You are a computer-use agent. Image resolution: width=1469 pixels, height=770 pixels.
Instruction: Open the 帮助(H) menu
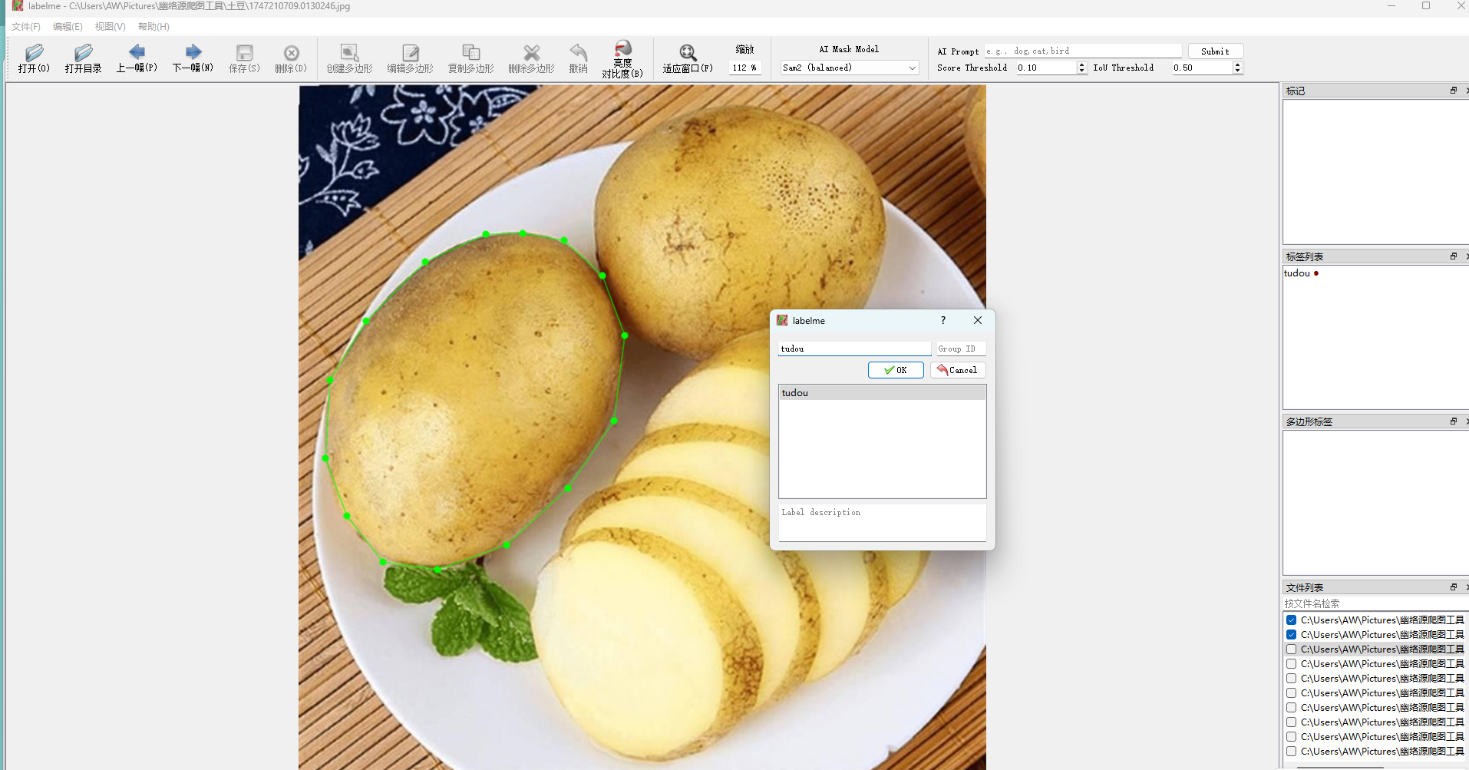coord(154,27)
